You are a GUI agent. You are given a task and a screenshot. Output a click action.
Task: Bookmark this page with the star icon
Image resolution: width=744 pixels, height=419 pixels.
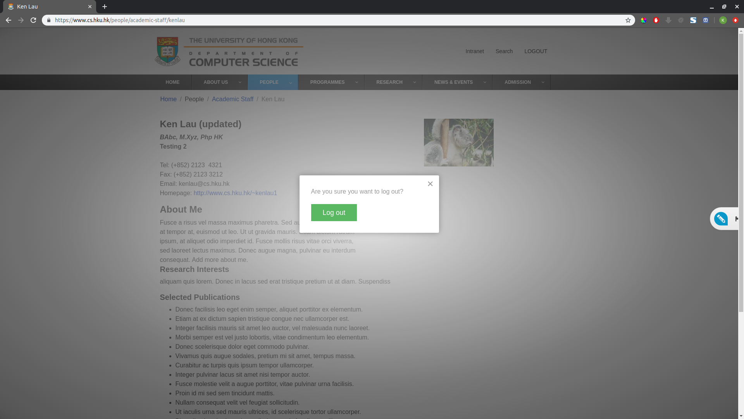pos(628,20)
